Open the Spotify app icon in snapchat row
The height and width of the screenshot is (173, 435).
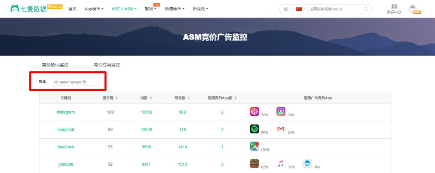click(255, 129)
